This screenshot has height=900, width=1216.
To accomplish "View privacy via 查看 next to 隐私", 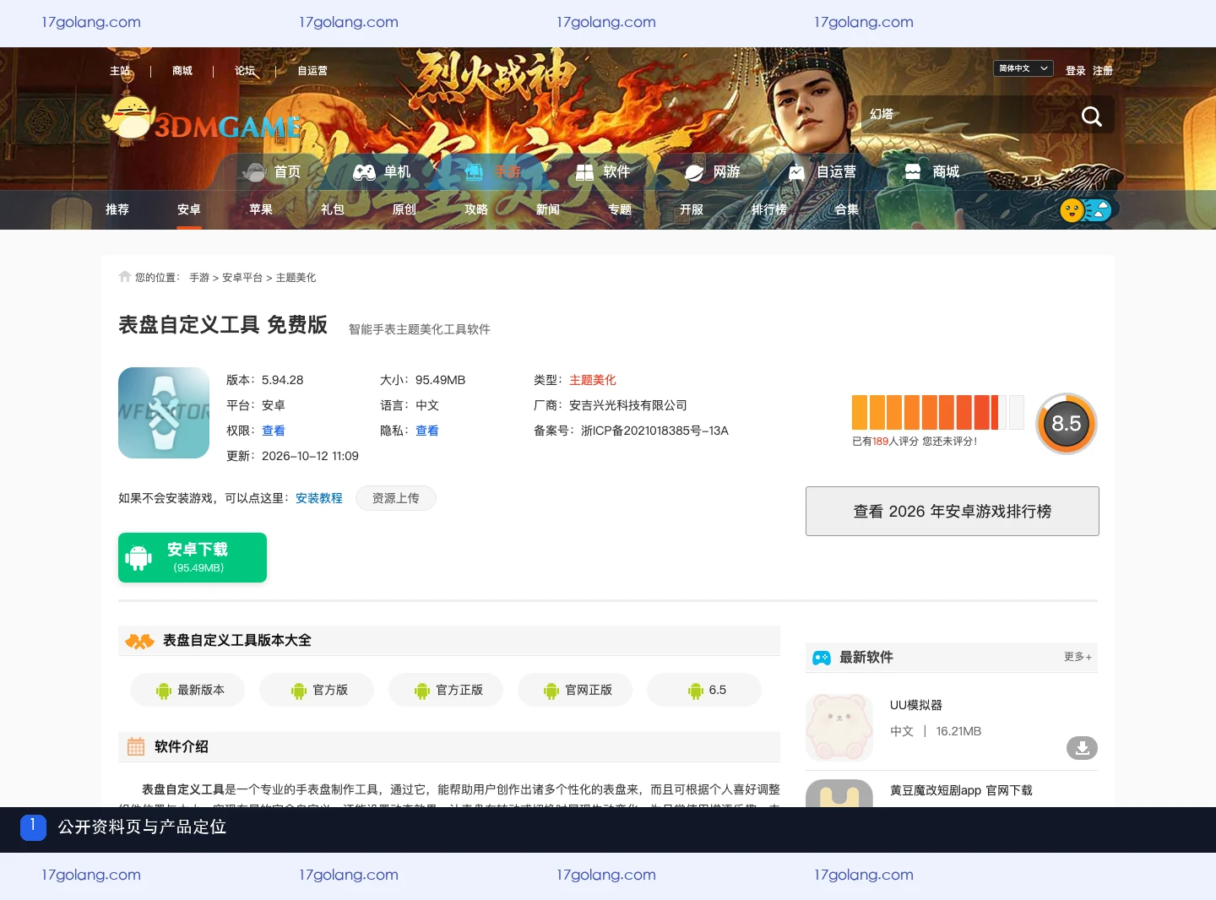I will coord(427,431).
